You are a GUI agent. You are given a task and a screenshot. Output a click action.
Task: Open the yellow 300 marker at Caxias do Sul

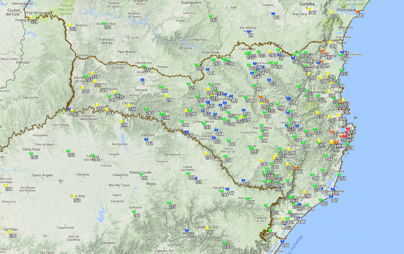207,228
